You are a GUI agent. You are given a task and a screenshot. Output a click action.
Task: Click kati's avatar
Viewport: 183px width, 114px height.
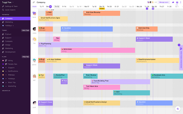(x=34, y=76)
